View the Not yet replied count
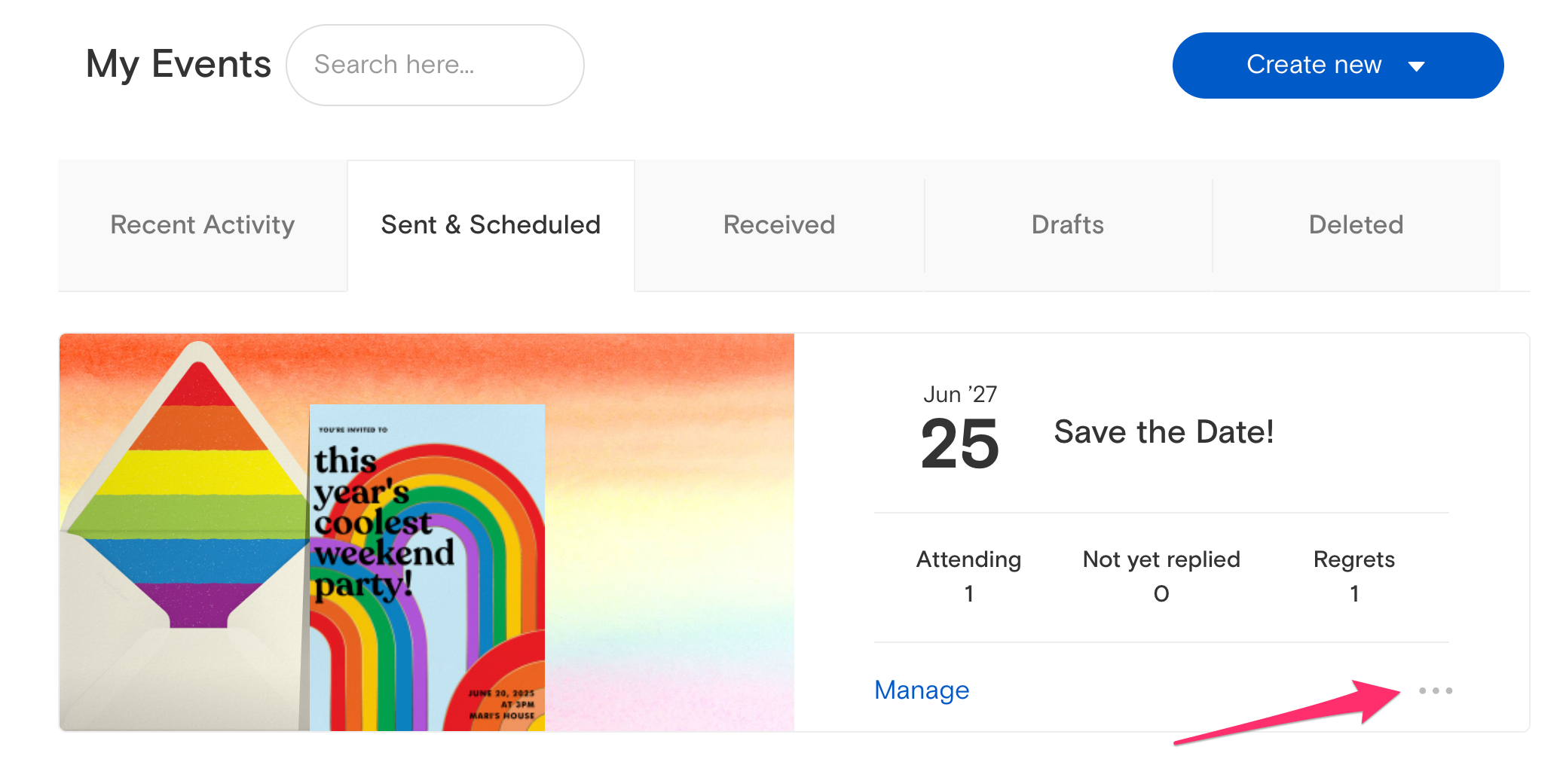Image resolution: width=1566 pixels, height=771 pixels. (1161, 576)
